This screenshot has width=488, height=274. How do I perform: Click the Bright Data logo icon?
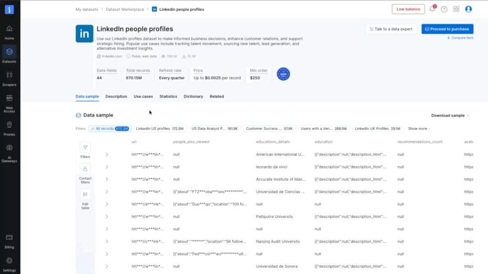pyautogui.click(x=9, y=9)
